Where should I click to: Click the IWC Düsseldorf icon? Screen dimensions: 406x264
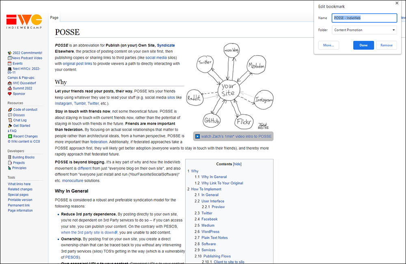tap(10, 83)
